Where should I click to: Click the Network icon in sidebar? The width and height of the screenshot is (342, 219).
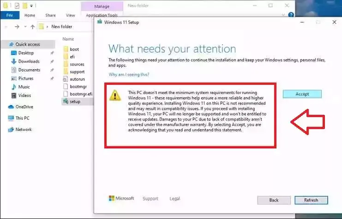[11, 130]
